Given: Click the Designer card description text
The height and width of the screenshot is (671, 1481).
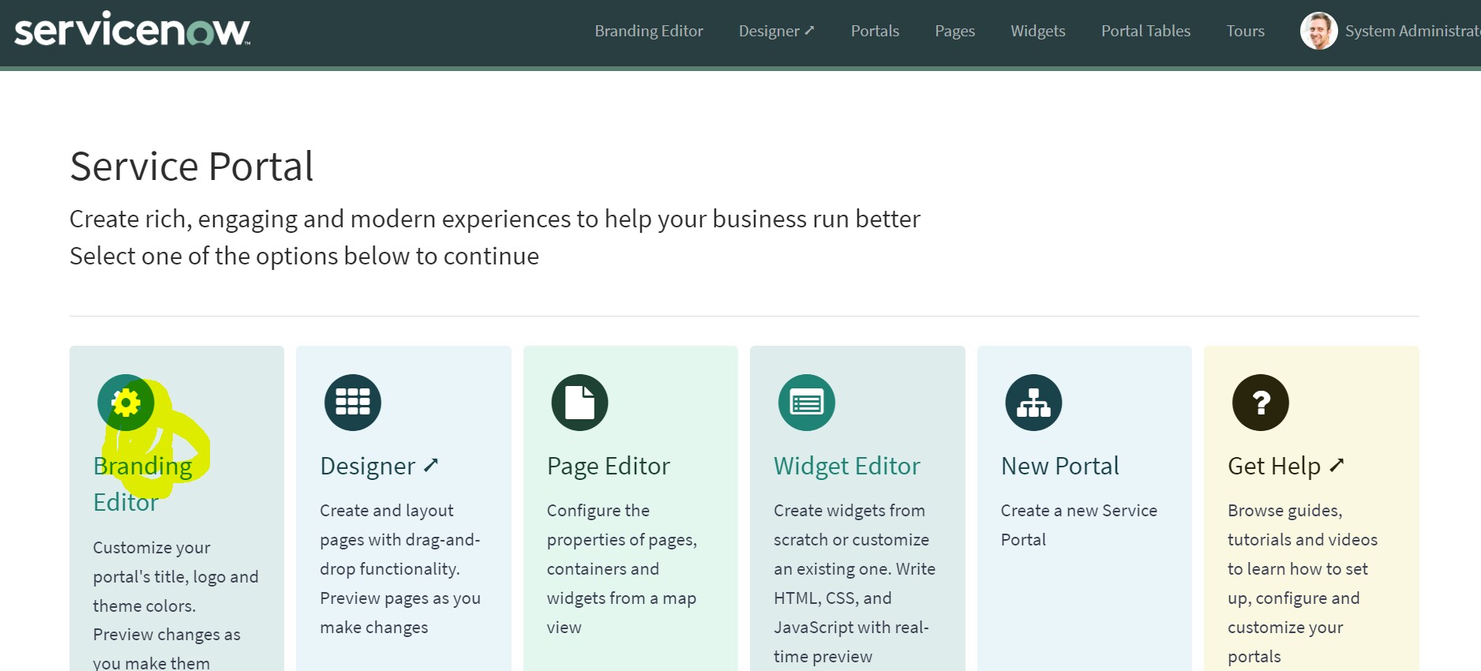Looking at the screenshot, I should point(400,568).
